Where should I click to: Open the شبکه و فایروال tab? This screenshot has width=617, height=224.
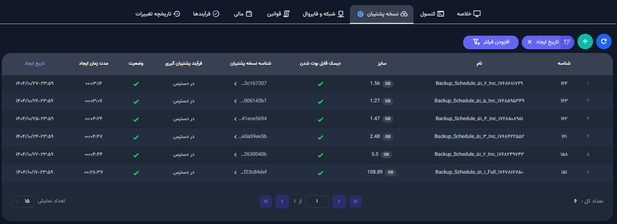[323, 14]
